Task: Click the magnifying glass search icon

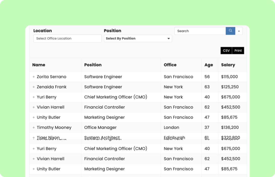Action: coord(230,31)
